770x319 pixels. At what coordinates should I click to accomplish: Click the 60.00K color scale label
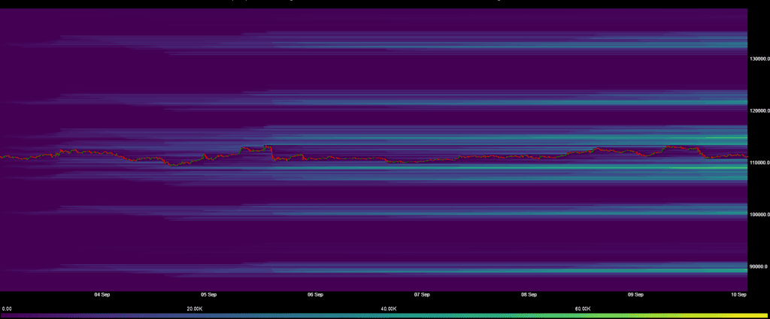click(584, 308)
